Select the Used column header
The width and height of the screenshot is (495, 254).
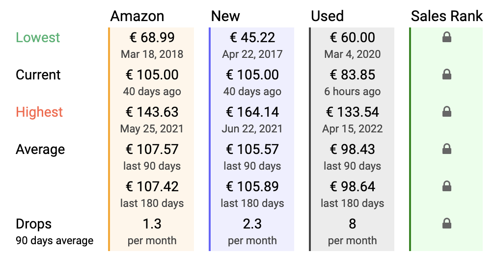point(328,16)
